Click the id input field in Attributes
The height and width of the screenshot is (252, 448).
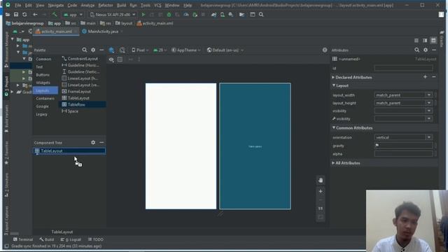click(403, 68)
